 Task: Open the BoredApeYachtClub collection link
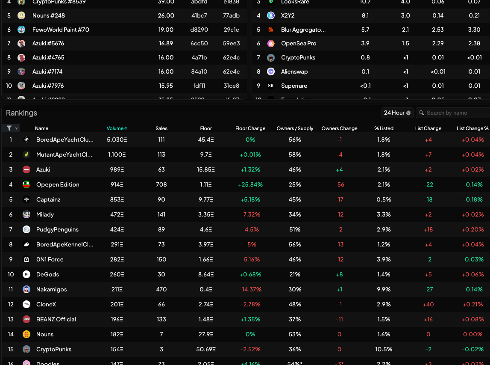pyautogui.click(x=65, y=139)
